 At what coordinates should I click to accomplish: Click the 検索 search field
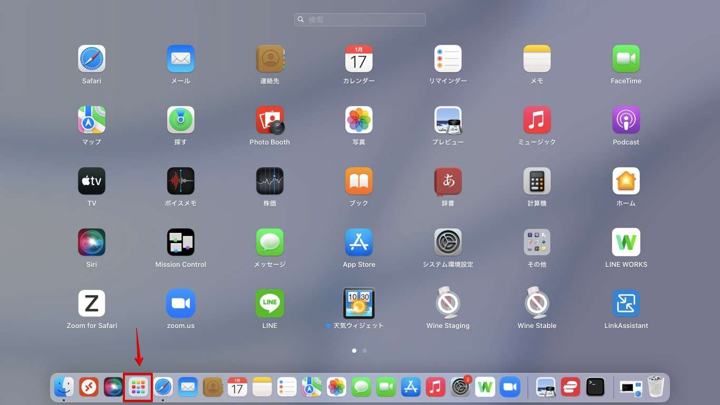pos(360,20)
